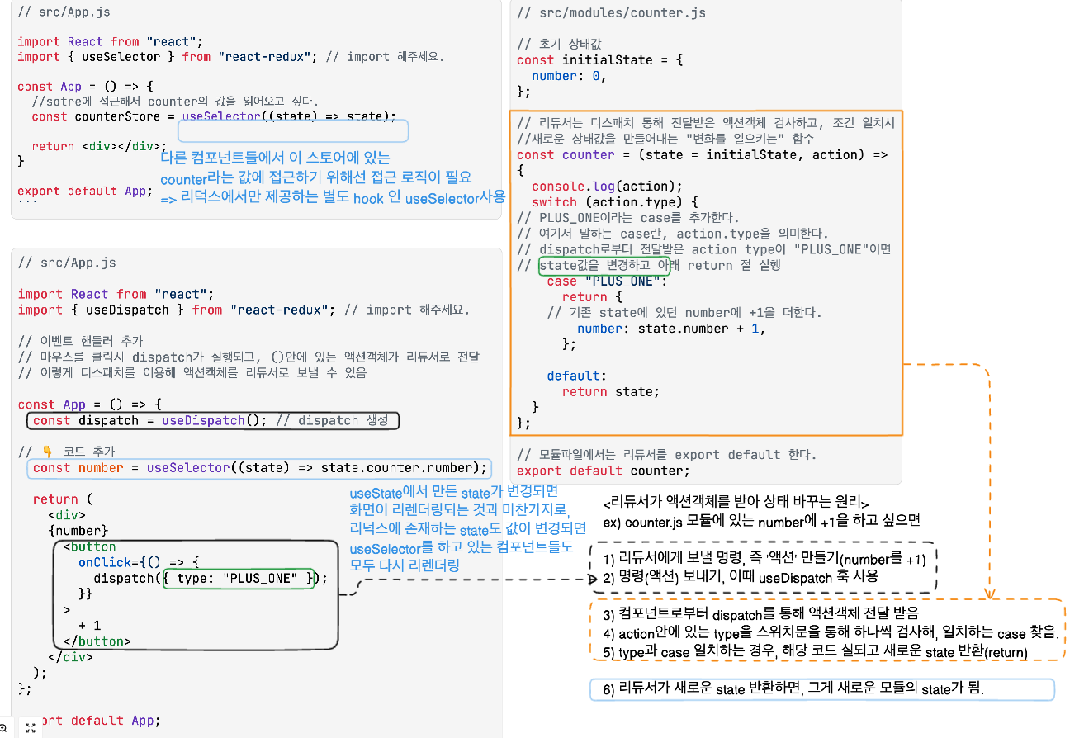Select "const number = useSelector" code line
Image resolution: width=1084 pixels, height=738 pixels.
point(258,467)
